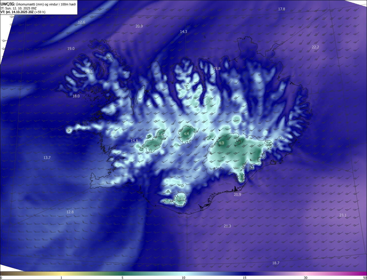The height and width of the screenshot is (280, 367).
Task: Click the 10 tick on the color scale
Action: click(x=183, y=278)
